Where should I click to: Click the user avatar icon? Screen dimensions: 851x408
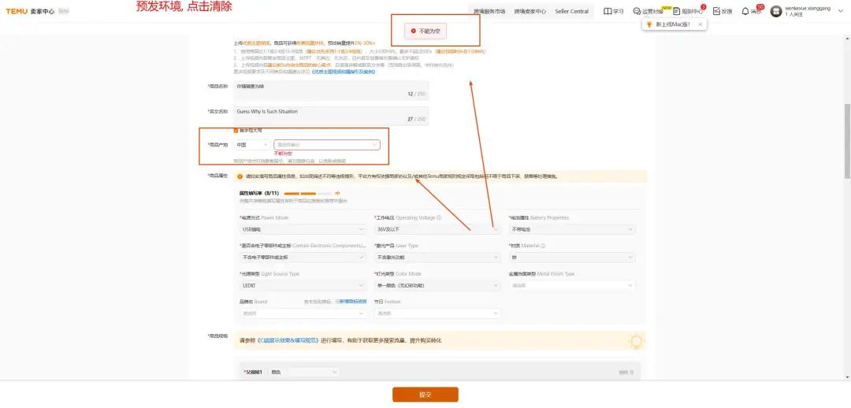coord(776,11)
